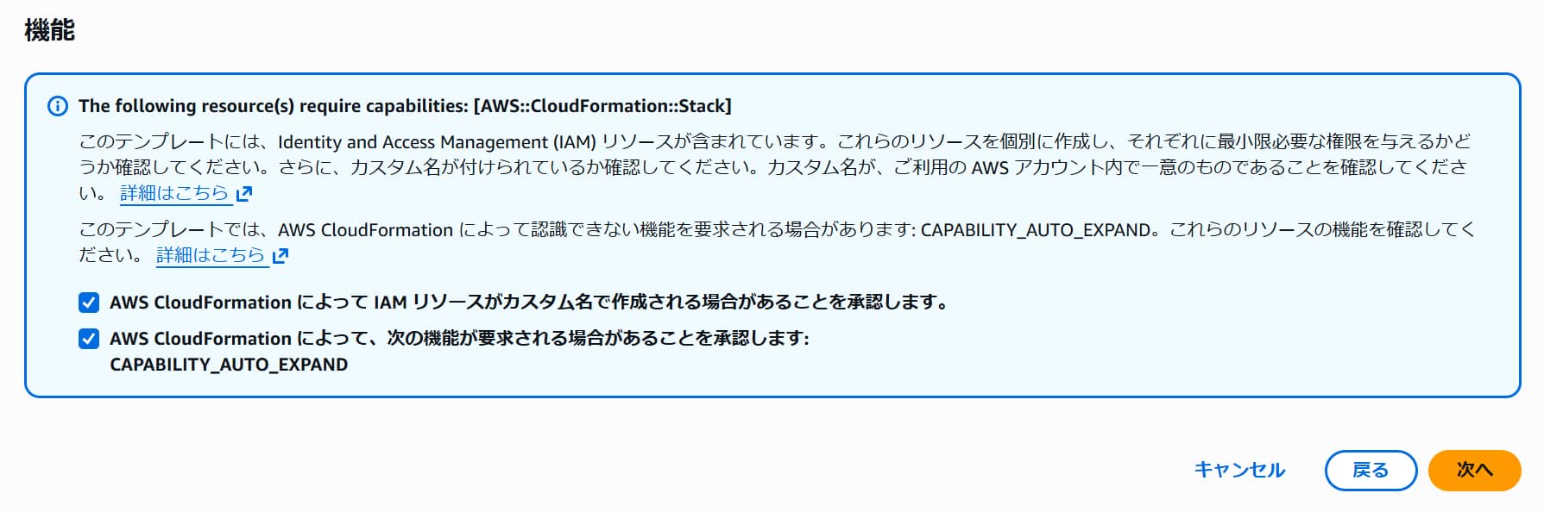
Task: Open the 詳細はこちら link in the IAM paragraph
Action: (x=174, y=193)
